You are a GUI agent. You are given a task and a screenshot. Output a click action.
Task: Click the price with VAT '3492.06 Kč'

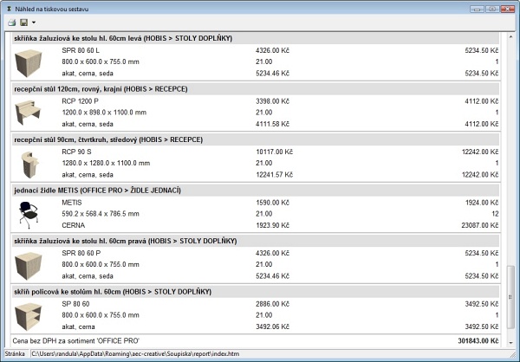[x=272, y=326]
